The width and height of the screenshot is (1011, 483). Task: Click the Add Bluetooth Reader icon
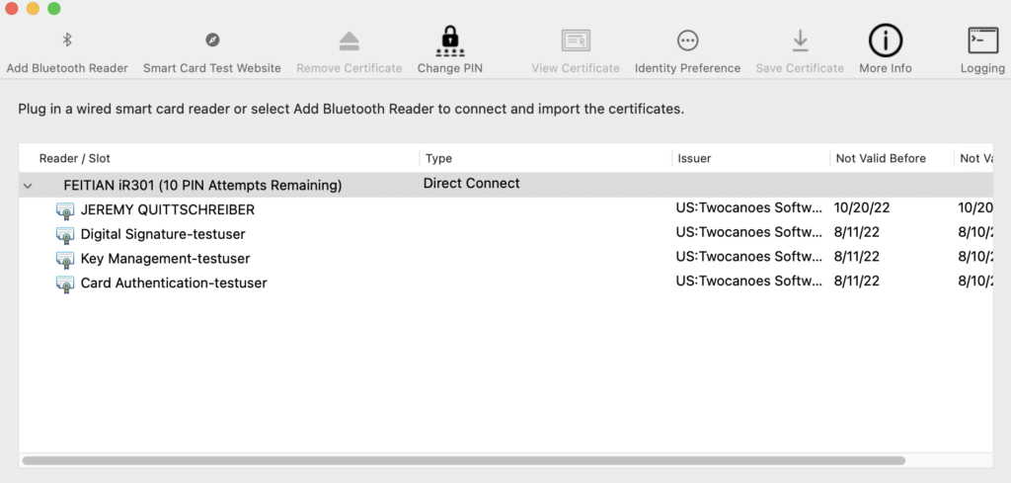(x=67, y=40)
